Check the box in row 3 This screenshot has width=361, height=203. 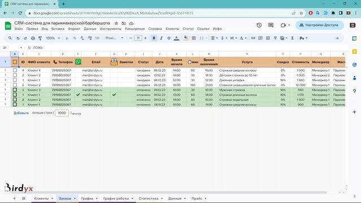point(15,75)
